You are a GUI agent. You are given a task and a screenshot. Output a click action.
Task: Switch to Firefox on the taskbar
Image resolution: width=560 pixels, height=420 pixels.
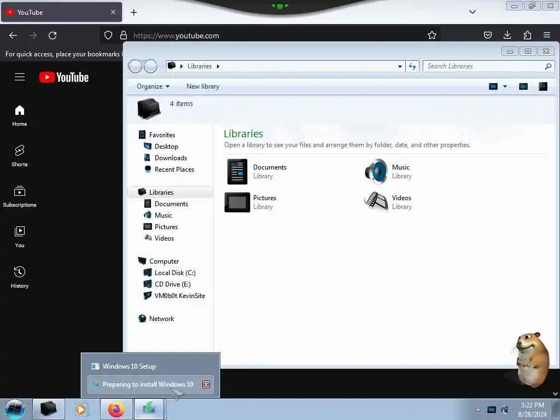[x=116, y=409]
